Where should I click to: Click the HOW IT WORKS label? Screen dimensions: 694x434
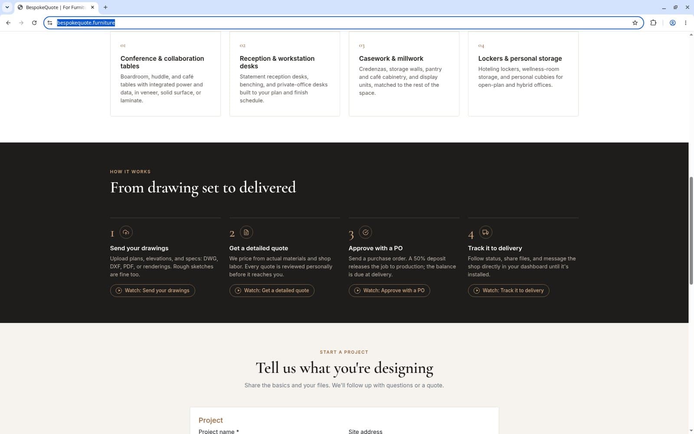tap(130, 172)
